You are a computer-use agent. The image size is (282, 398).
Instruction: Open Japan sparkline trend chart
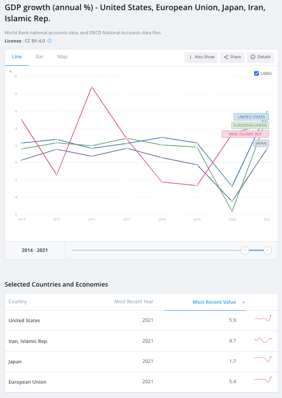263,359
